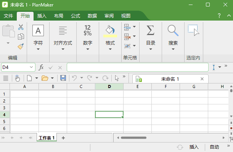Toggle the 插入 insert mode in status bar
Viewport: 233px width, 152px height.
coord(194,147)
